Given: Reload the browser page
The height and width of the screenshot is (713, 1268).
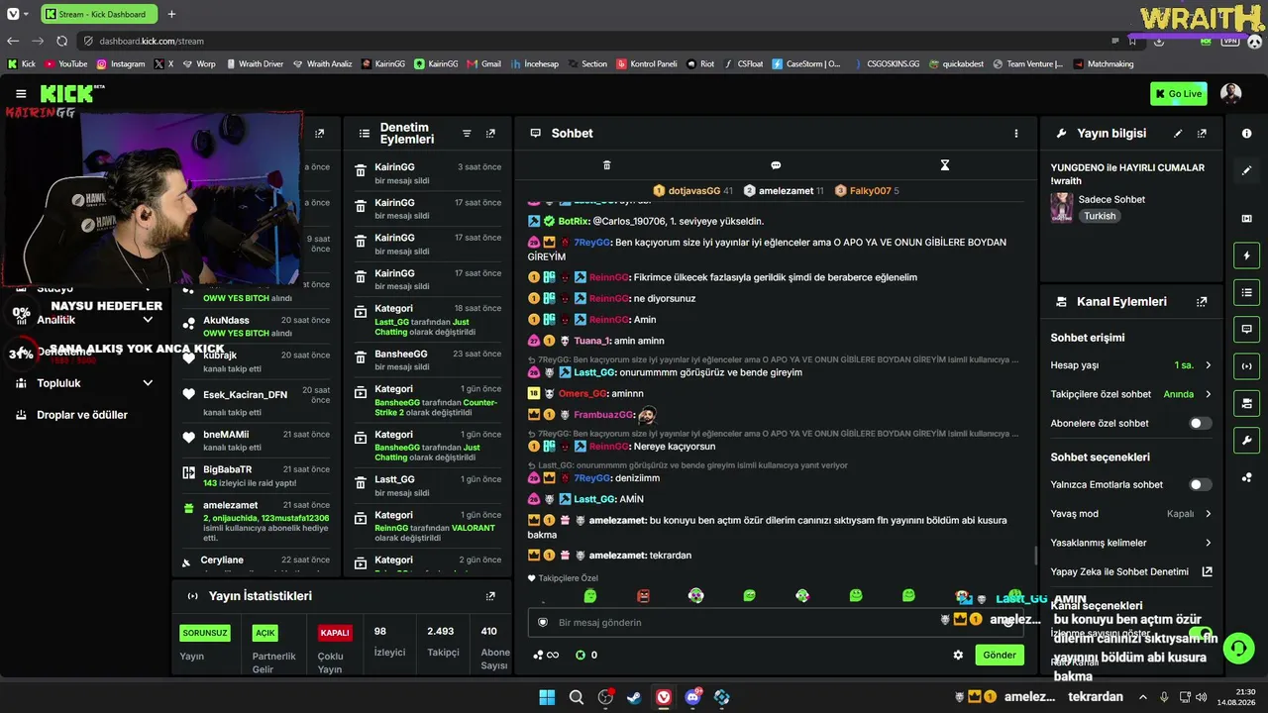Looking at the screenshot, I should point(61,41).
